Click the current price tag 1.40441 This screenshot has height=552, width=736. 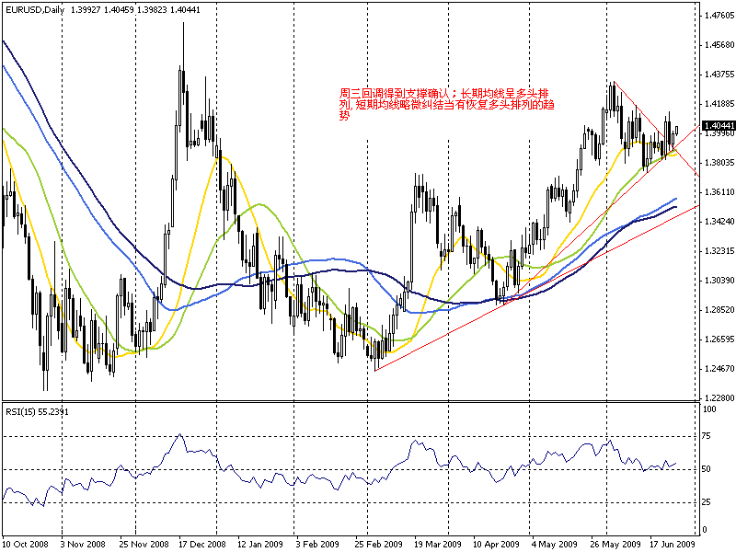click(719, 125)
